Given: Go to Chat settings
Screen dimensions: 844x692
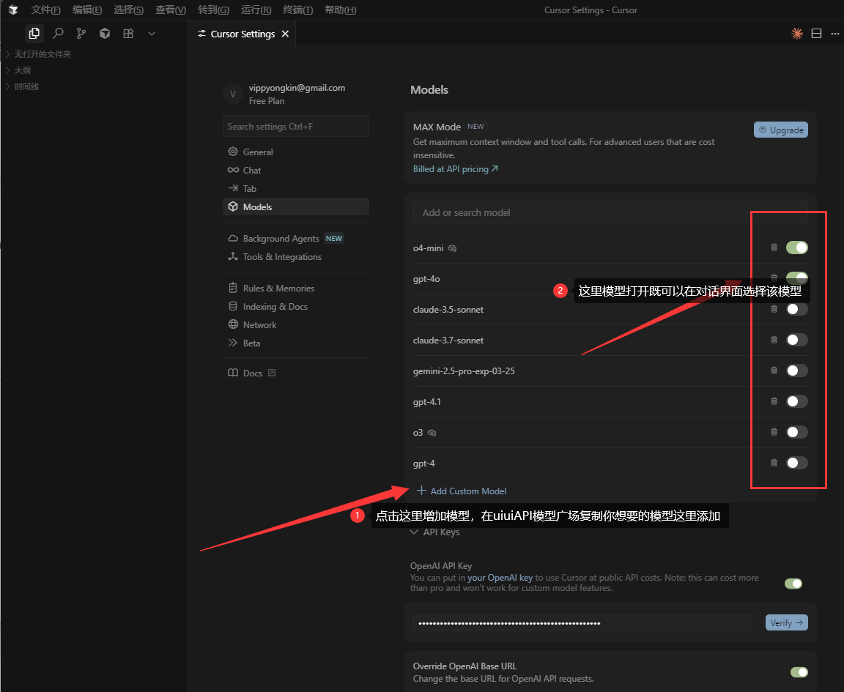Looking at the screenshot, I should tap(295, 170).
